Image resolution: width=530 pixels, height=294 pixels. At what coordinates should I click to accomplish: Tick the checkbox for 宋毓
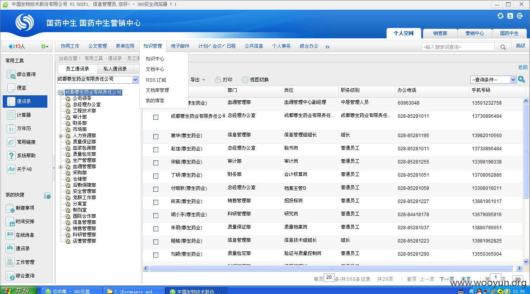156,163
